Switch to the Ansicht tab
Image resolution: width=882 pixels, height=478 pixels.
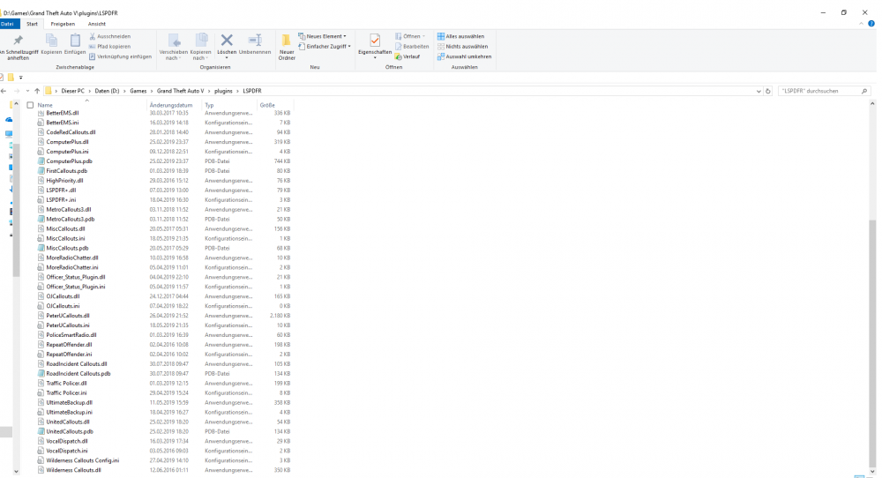click(97, 24)
